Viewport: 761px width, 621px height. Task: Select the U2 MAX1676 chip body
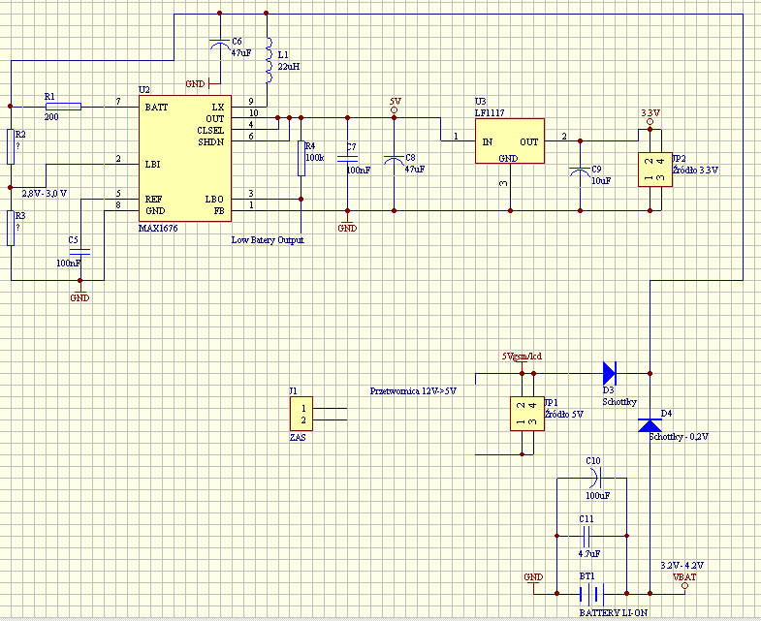(185, 159)
